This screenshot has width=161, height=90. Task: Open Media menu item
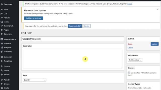point(6,22)
